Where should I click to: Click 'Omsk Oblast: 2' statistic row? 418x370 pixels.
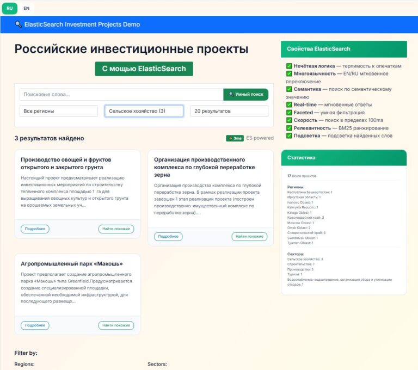[299, 227]
